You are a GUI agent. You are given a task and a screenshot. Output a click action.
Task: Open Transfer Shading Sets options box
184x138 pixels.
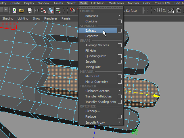point(120,102)
